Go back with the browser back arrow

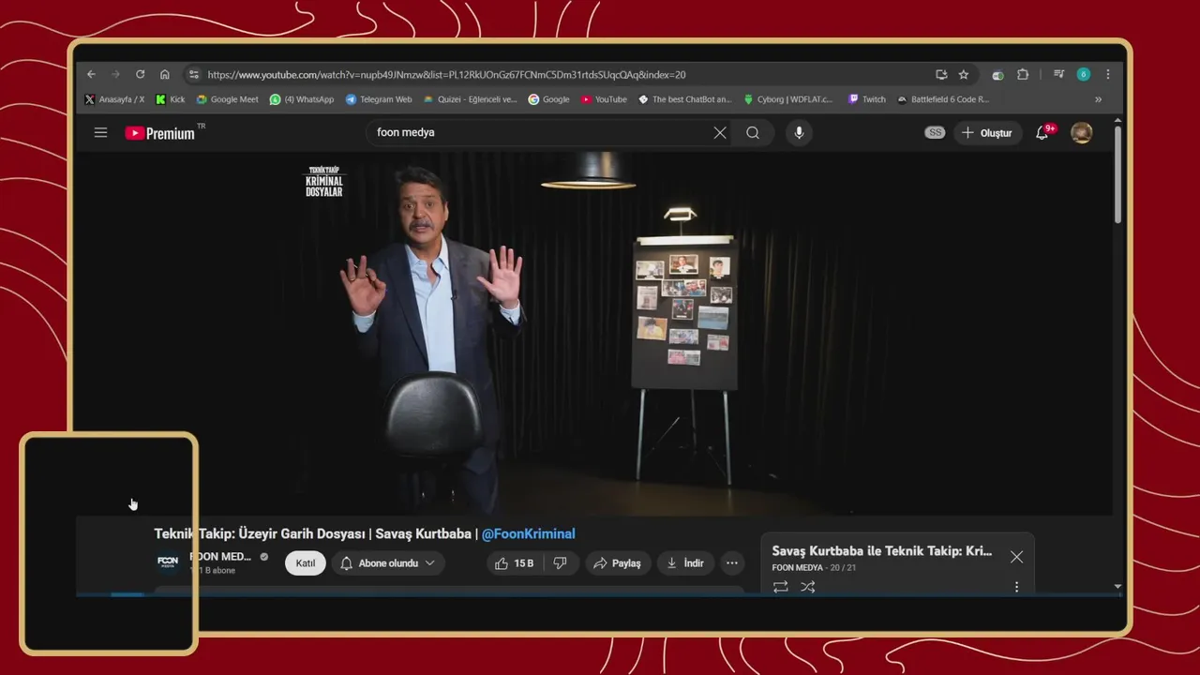pyautogui.click(x=91, y=75)
